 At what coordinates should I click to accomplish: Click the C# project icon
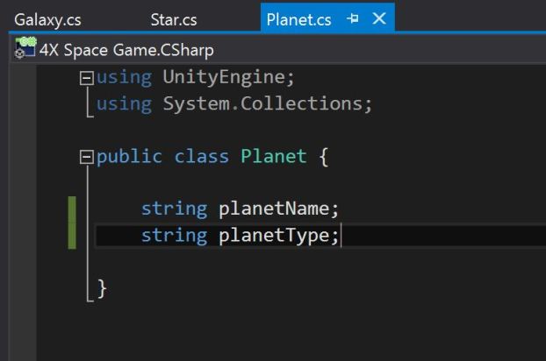(25, 49)
